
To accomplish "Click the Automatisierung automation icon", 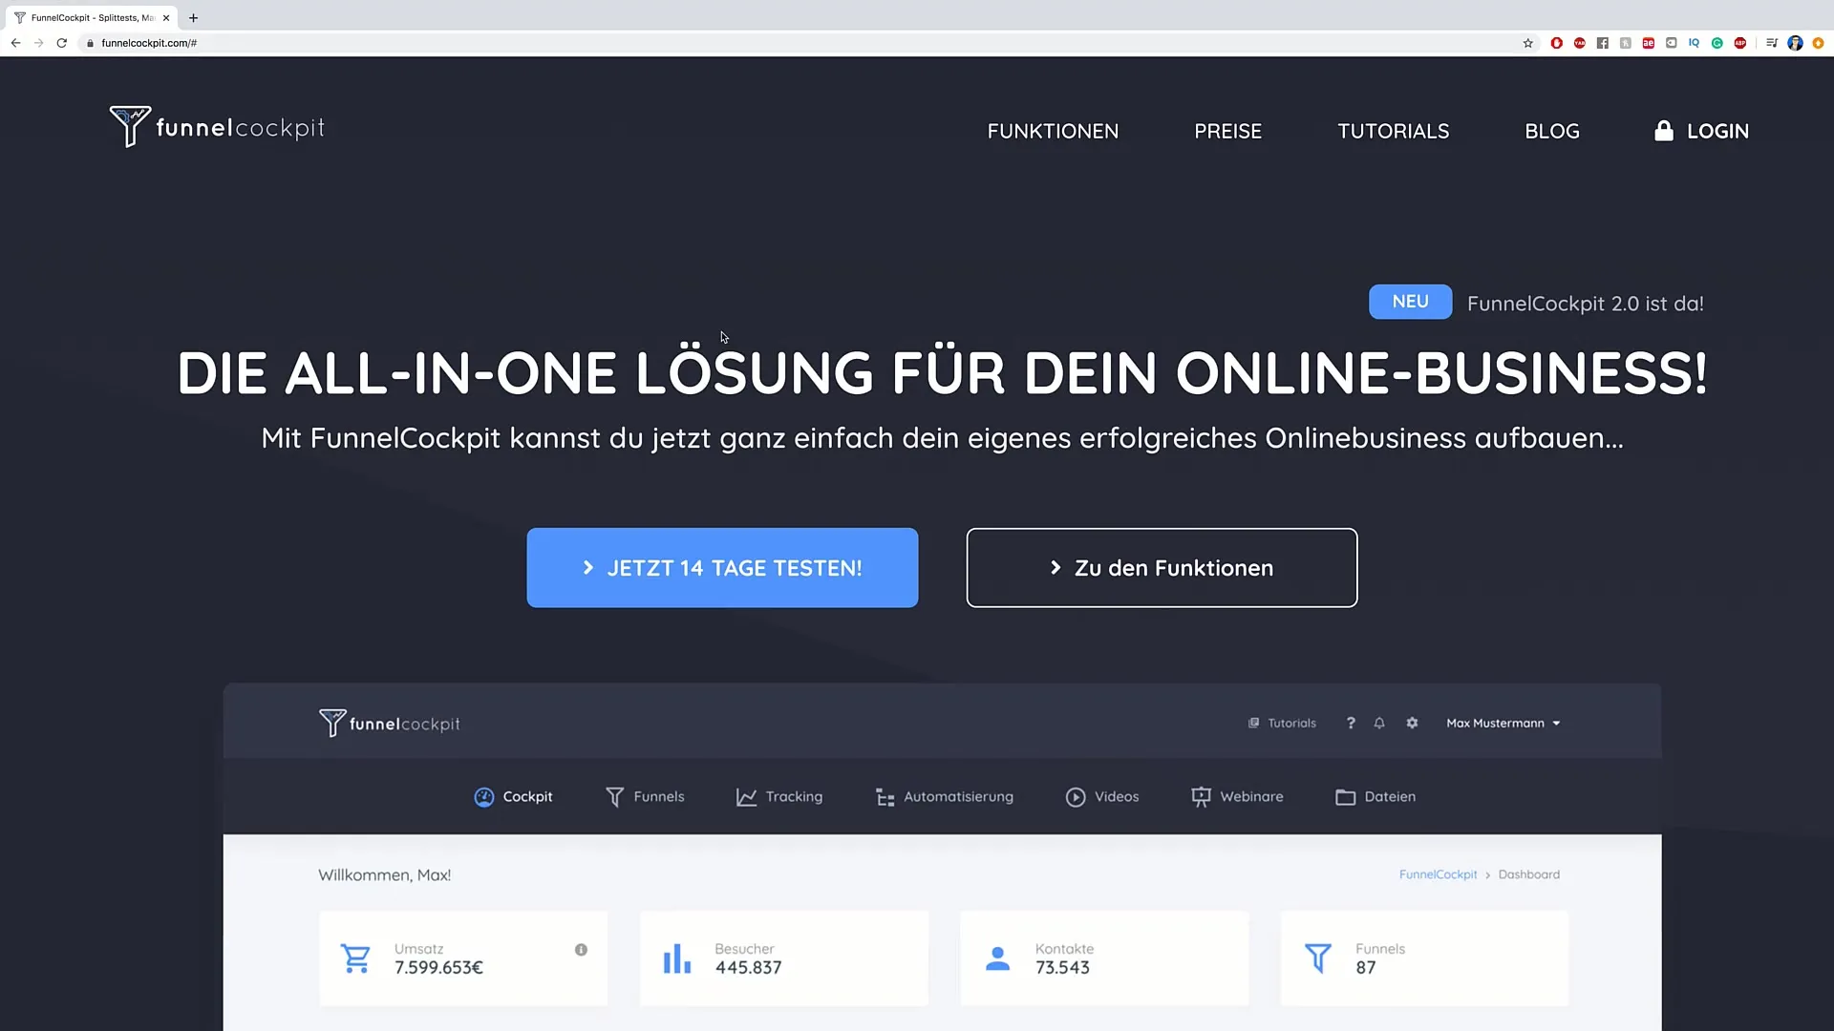I will click(885, 795).
